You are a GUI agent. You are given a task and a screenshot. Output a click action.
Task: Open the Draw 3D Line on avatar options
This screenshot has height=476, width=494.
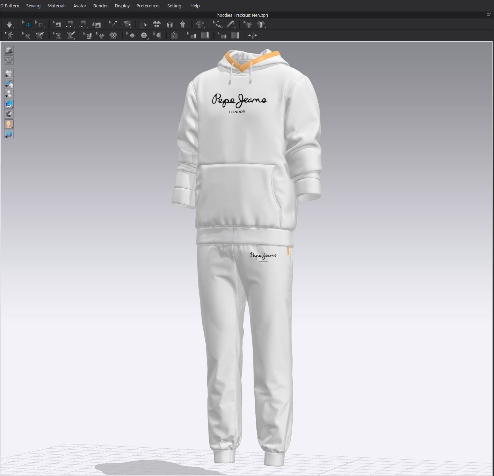point(71,35)
